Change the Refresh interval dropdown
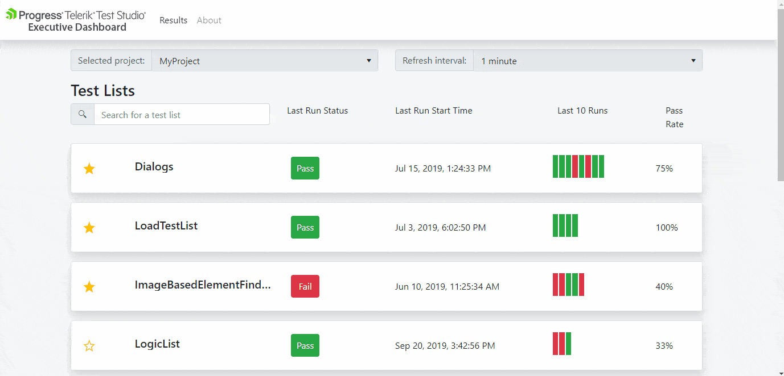784x376 pixels. [x=589, y=60]
